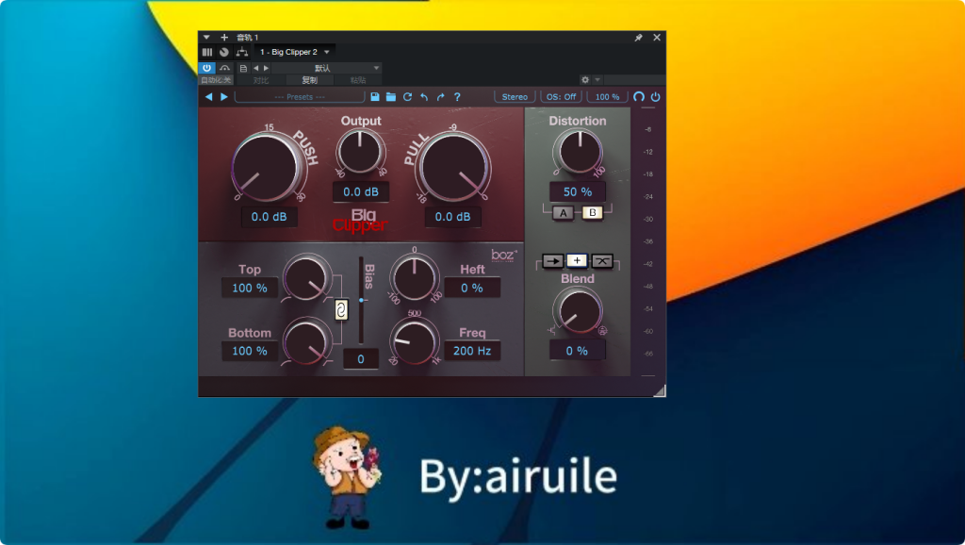Open the preset folder icon
The height and width of the screenshot is (545, 965).
pos(391,97)
